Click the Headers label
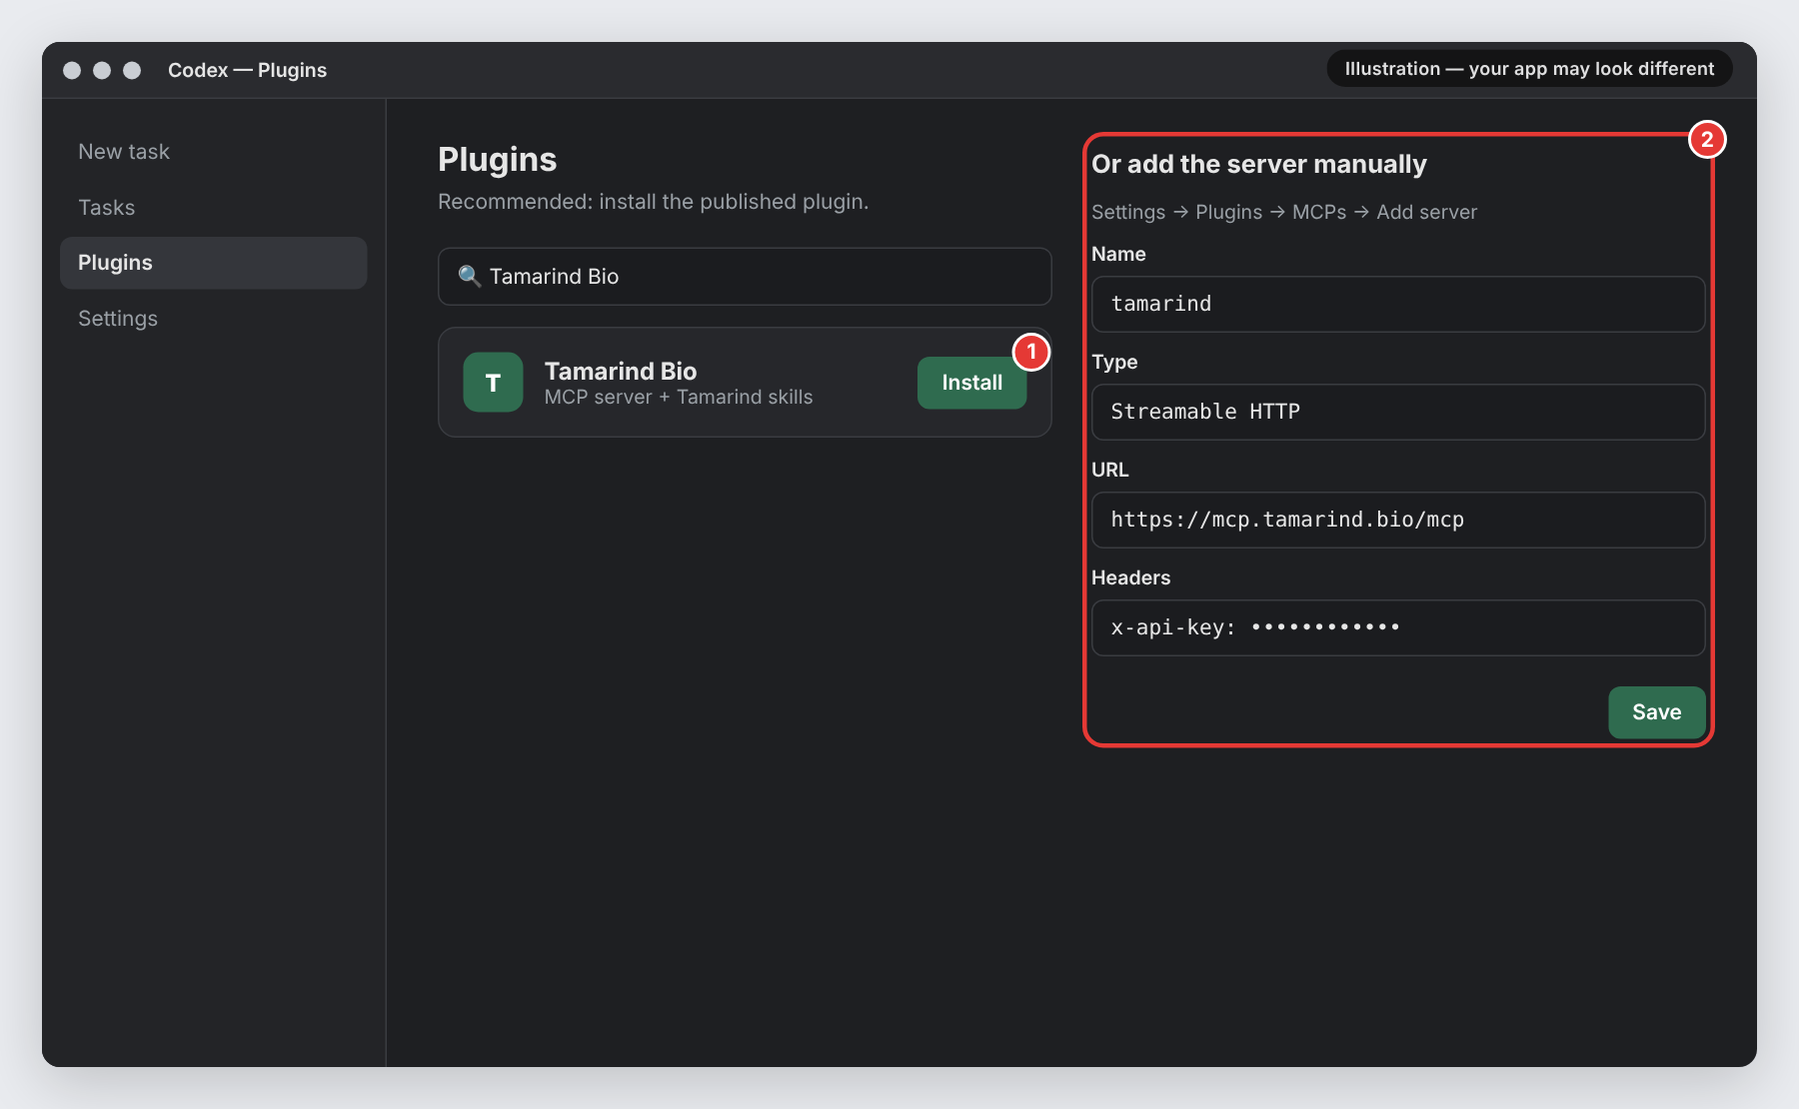1799x1109 pixels. click(x=1130, y=577)
